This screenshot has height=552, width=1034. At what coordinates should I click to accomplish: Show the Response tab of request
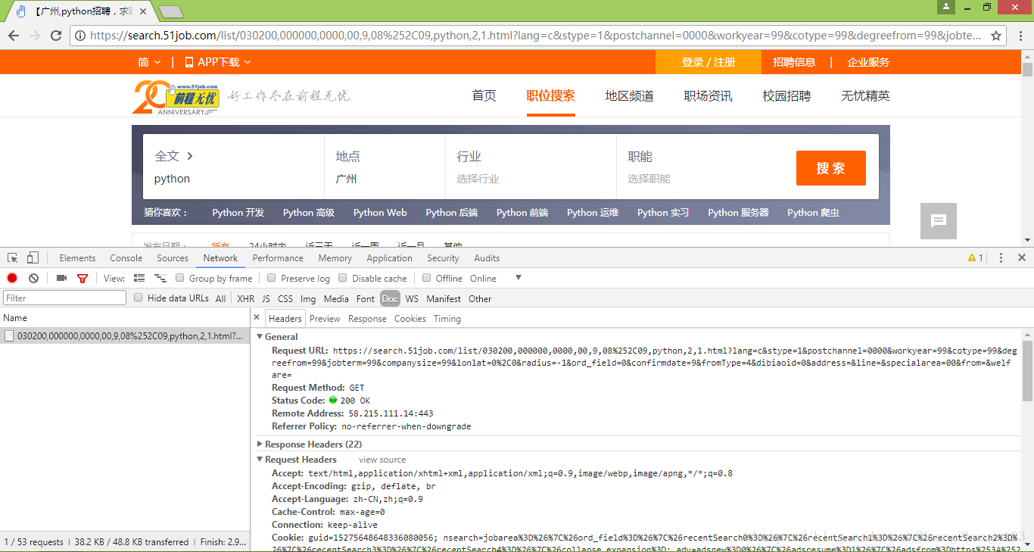(367, 319)
